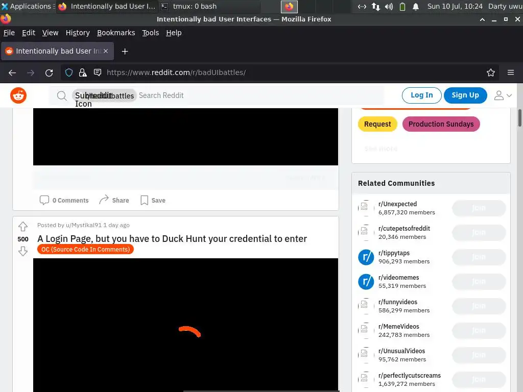Select the Production Sundays flair
Screen dimensions: 523x392
[x=441, y=124]
